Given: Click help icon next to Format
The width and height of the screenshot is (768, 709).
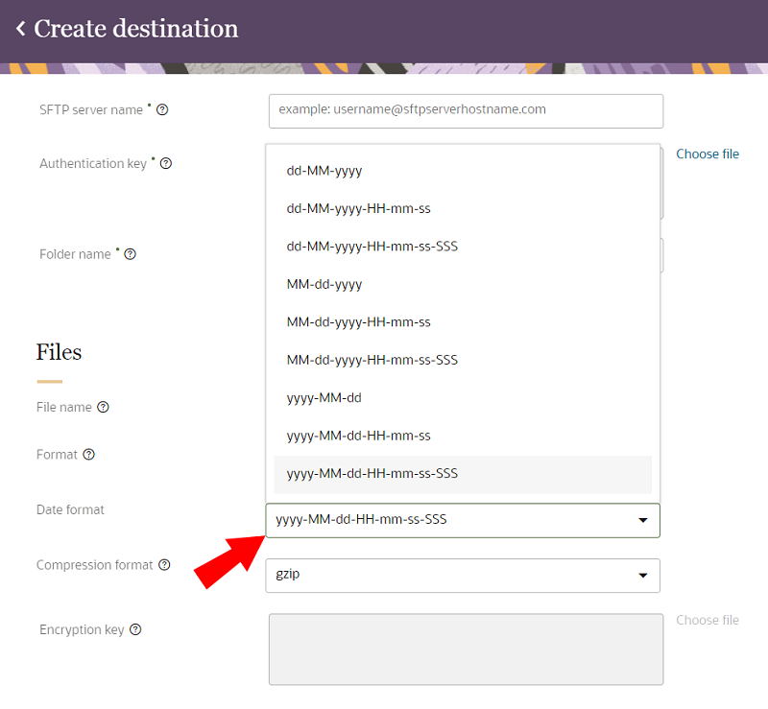Looking at the screenshot, I should pos(88,455).
